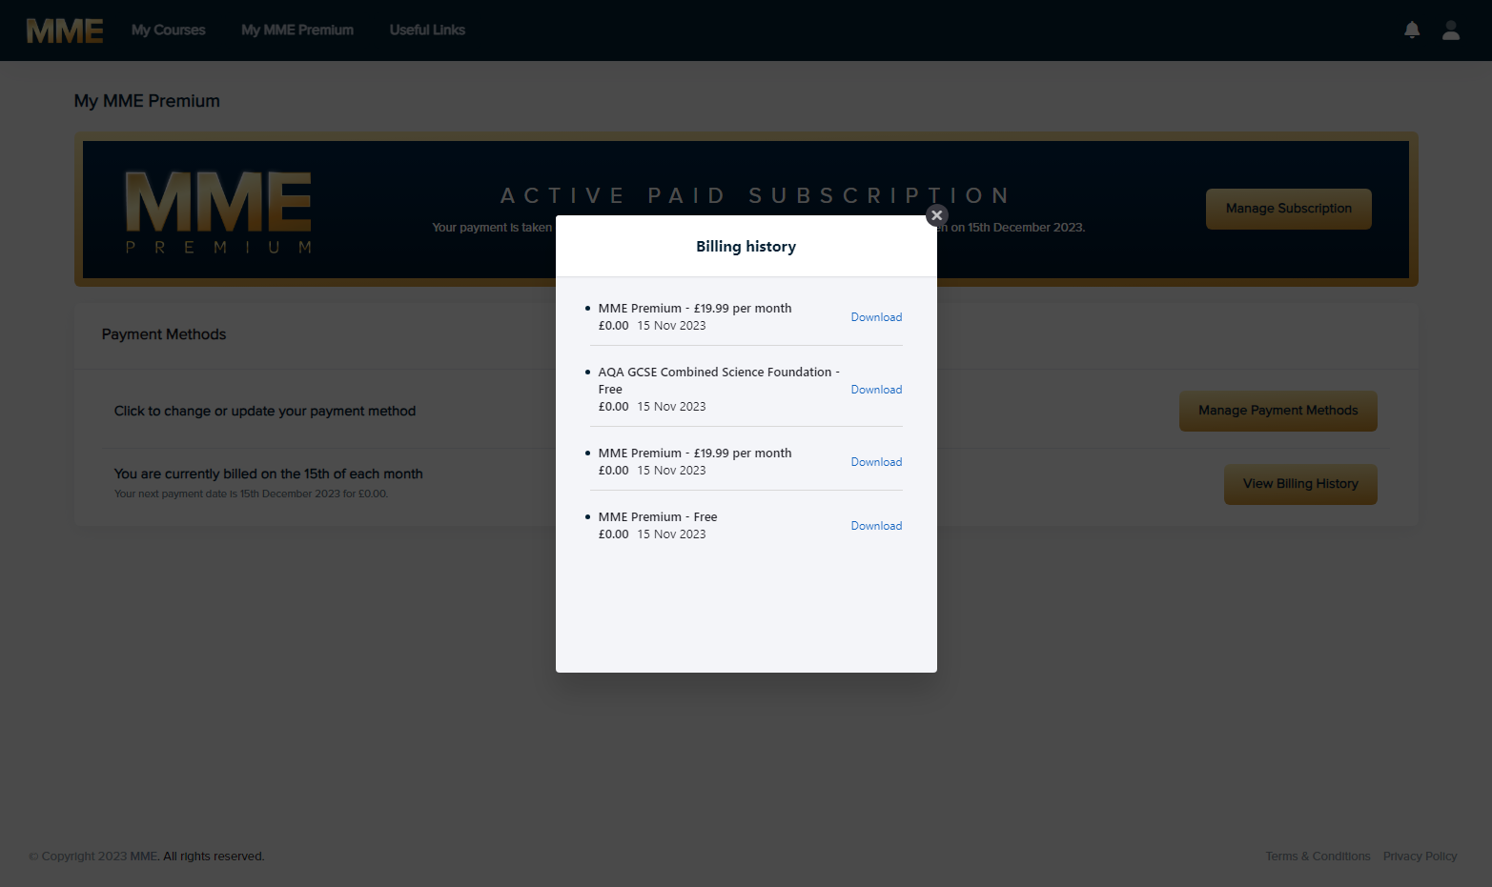Image resolution: width=1492 pixels, height=887 pixels.
Task: Select the AQA GCSE Combined Science Foundation entry
Action: 719,381
